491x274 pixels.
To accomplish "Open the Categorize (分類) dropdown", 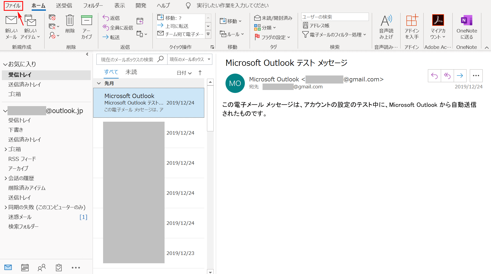I will 265,27.
